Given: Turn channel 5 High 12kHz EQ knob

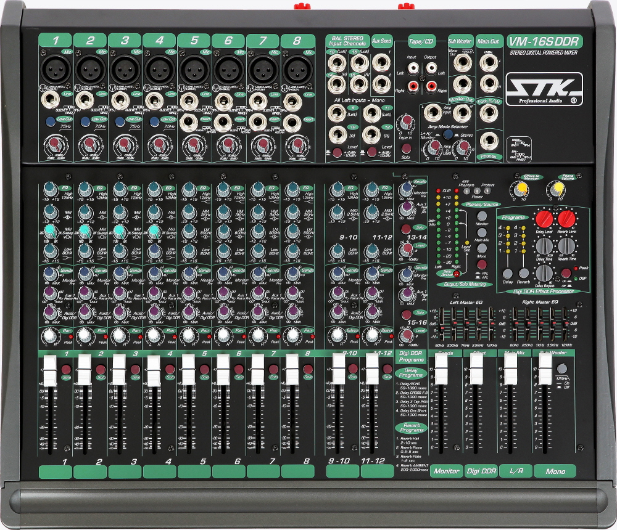Looking at the screenshot, I should 190,190.
